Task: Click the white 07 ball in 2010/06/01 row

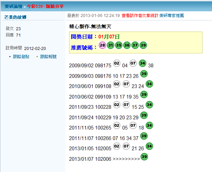Action: pyautogui.click(x=126, y=84)
